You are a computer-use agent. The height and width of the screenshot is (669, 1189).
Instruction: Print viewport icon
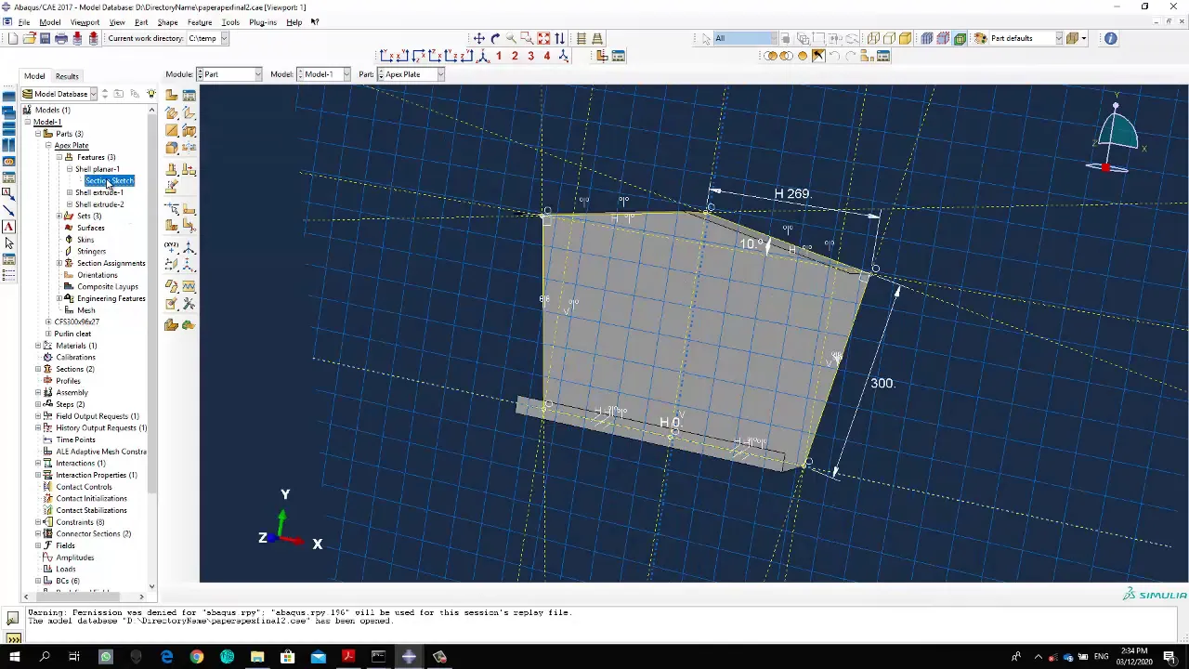[61, 38]
